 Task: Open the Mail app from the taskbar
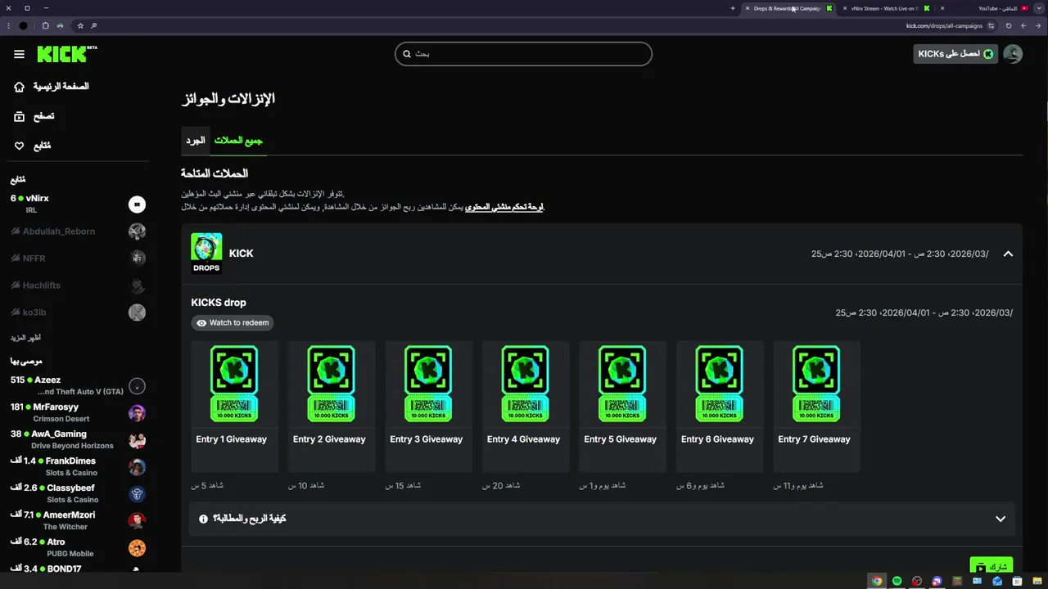tap(997, 581)
